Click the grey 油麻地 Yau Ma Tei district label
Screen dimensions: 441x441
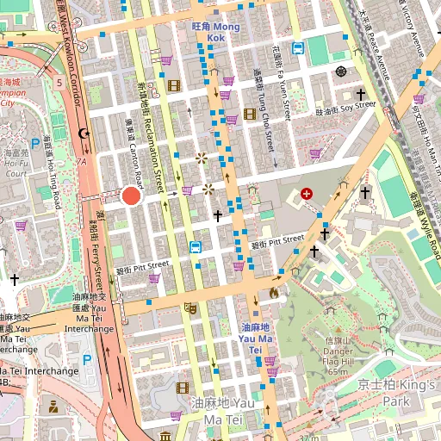223,411
